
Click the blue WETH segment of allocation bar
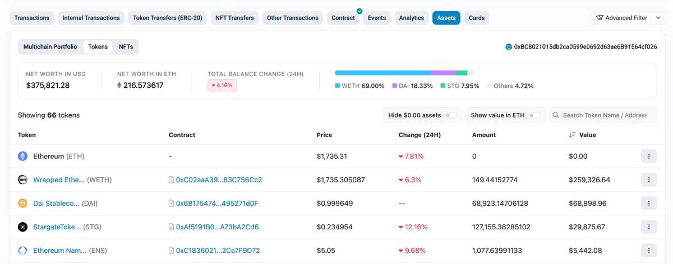(x=383, y=73)
